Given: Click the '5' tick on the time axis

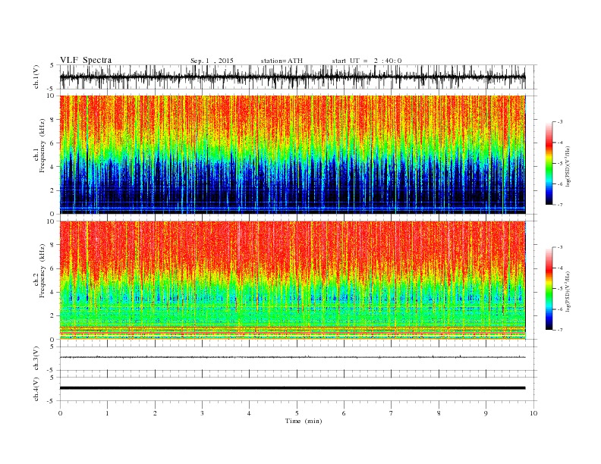Looking at the screenshot, I should pyautogui.click(x=297, y=413).
